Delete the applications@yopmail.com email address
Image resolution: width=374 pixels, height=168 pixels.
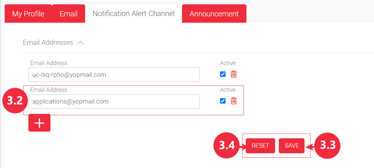click(234, 101)
